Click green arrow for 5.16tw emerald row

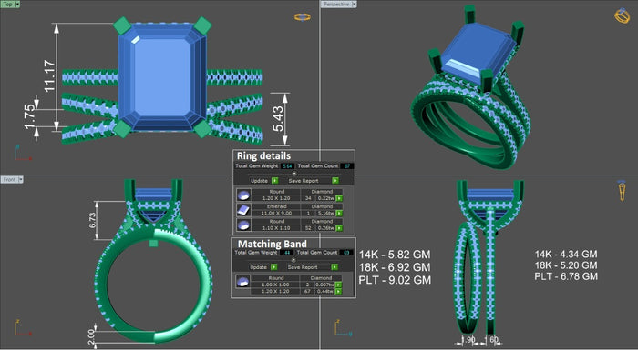(339, 213)
